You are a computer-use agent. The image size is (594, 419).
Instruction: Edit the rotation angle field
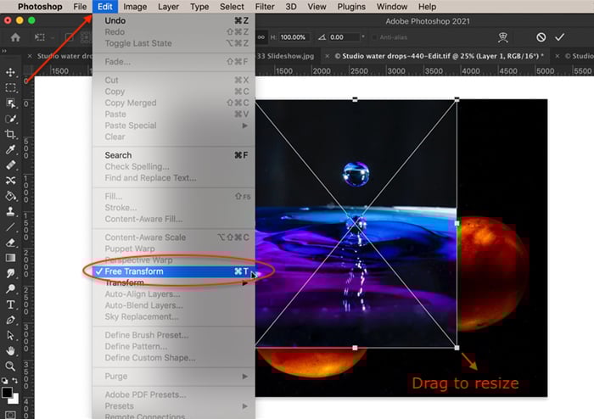coord(343,37)
